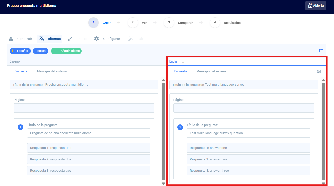Click the scroll down arrow in Español panel
The image size is (334, 186).
tap(163, 183)
